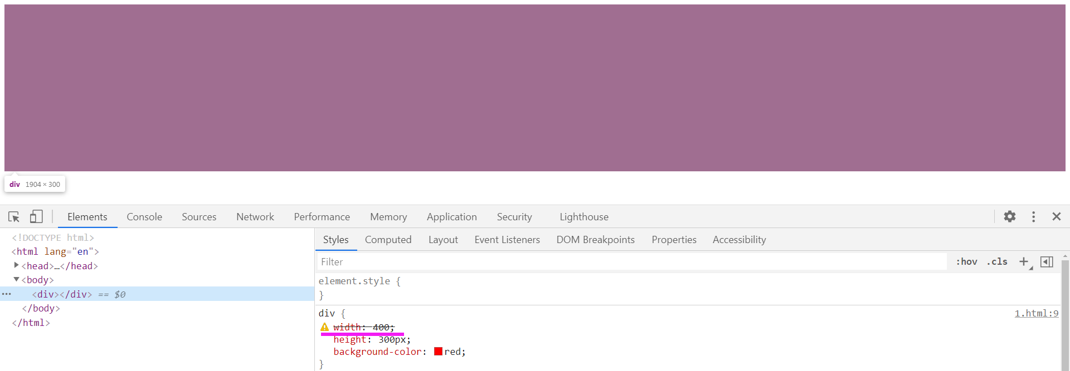Click the red value of background-color
Image resolution: width=1070 pixels, height=371 pixels.
coord(453,352)
